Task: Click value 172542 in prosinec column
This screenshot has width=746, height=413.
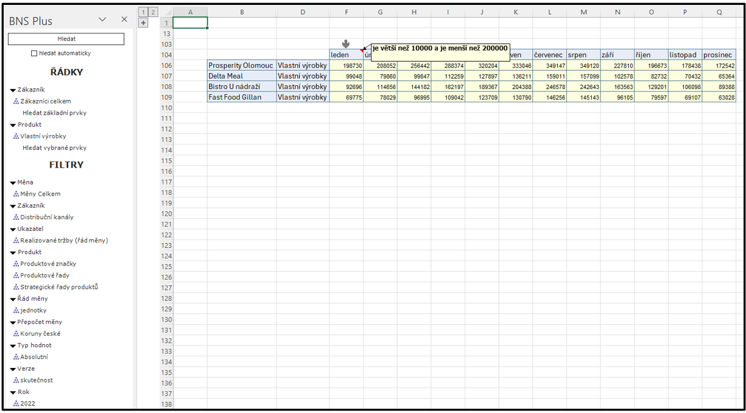Action: [x=719, y=65]
